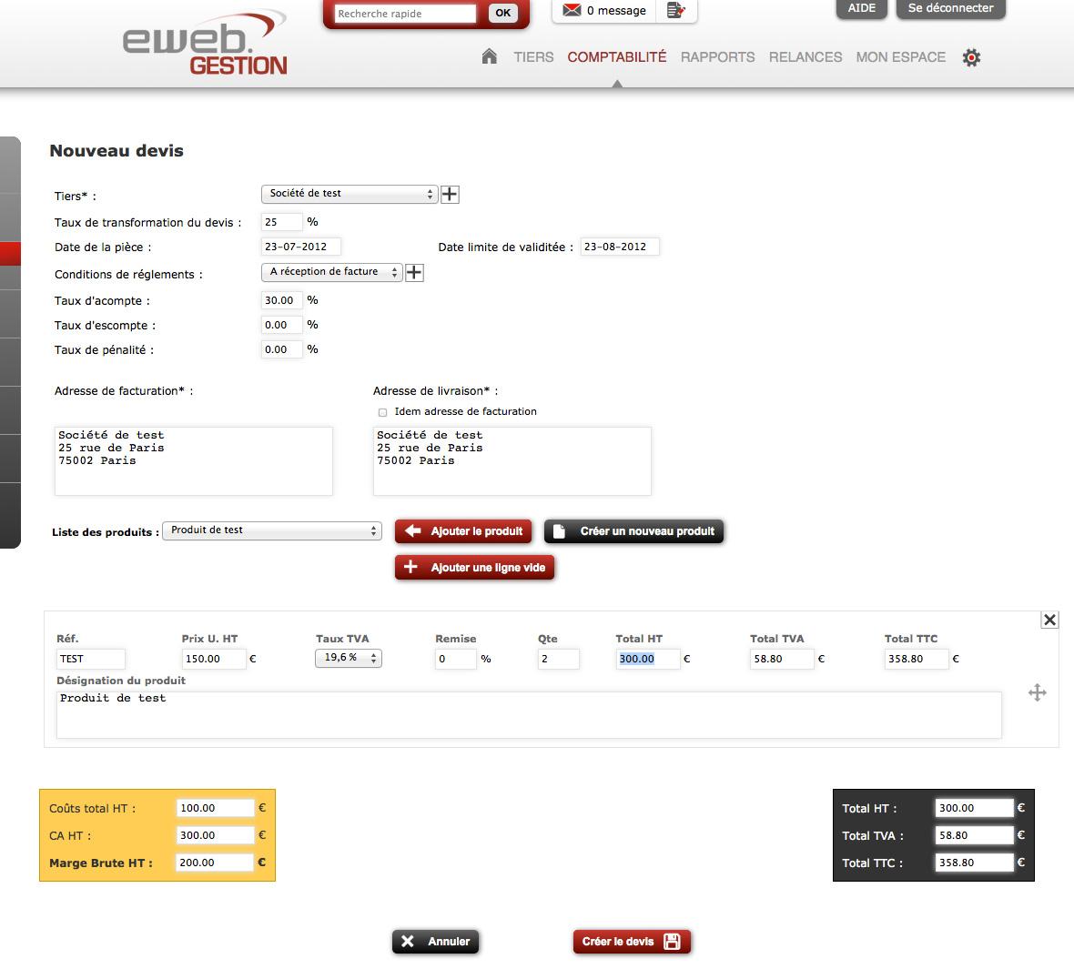
Task: Click summary Total HT field in dark box
Action: coord(974,808)
